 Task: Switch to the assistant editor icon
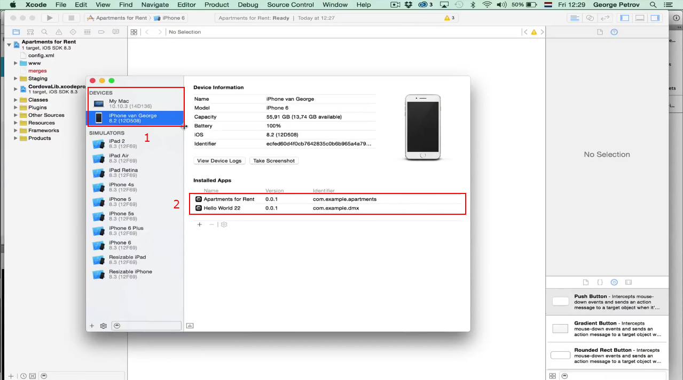[590, 18]
